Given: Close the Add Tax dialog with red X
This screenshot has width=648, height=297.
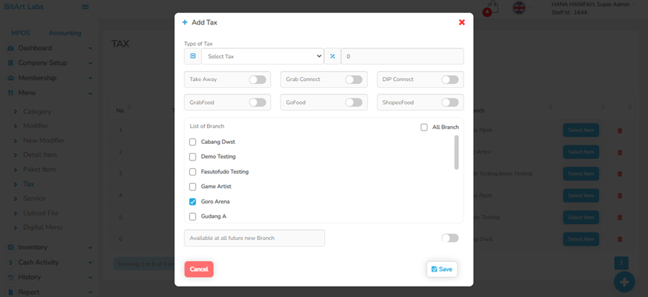Looking at the screenshot, I should pyautogui.click(x=461, y=22).
